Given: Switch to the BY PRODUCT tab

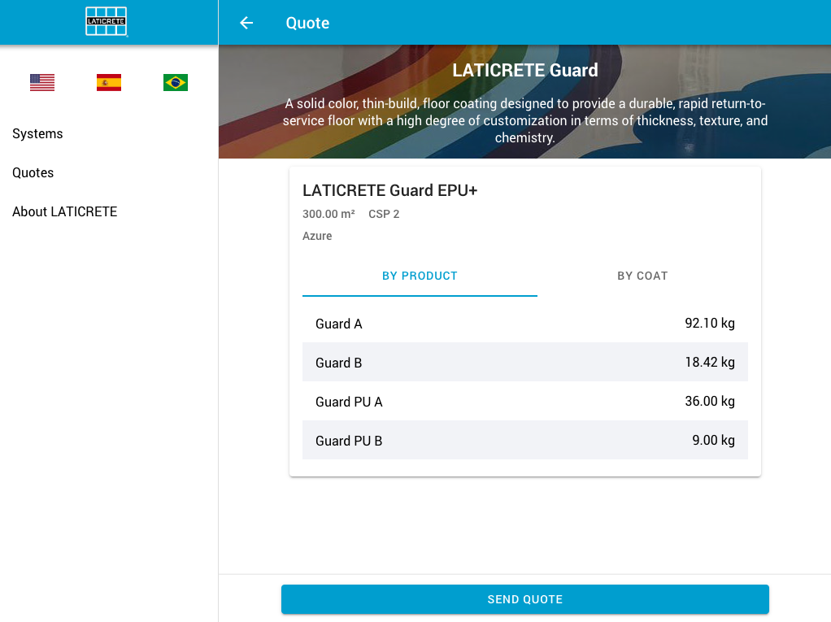Looking at the screenshot, I should (420, 276).
